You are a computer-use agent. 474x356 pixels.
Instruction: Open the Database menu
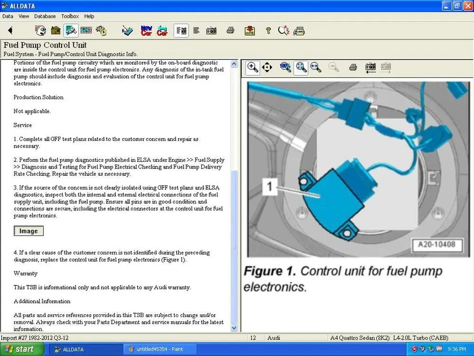(x=45, y=16)
